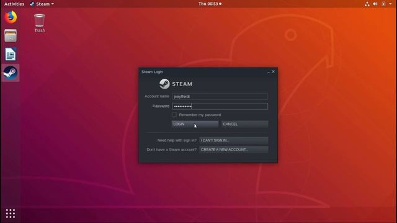Close the Steam Login window
This screenshot has width=397, height=223.
[x=273, y=72]
